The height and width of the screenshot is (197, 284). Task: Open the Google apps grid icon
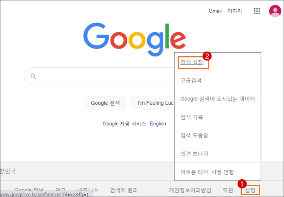coord(257,11)
